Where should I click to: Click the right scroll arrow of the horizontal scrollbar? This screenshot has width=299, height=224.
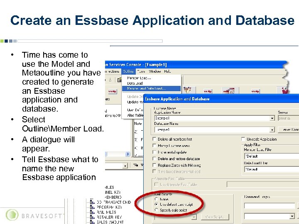pyautogui.click(x=128, y=154)
